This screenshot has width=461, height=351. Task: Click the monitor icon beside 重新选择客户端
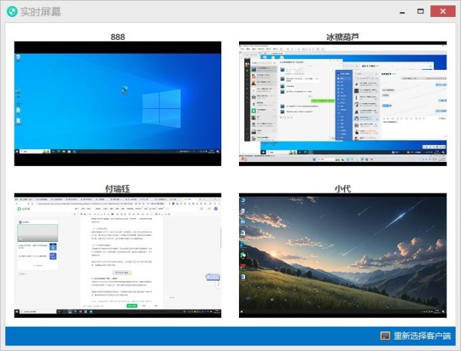[x=385, y=336]
